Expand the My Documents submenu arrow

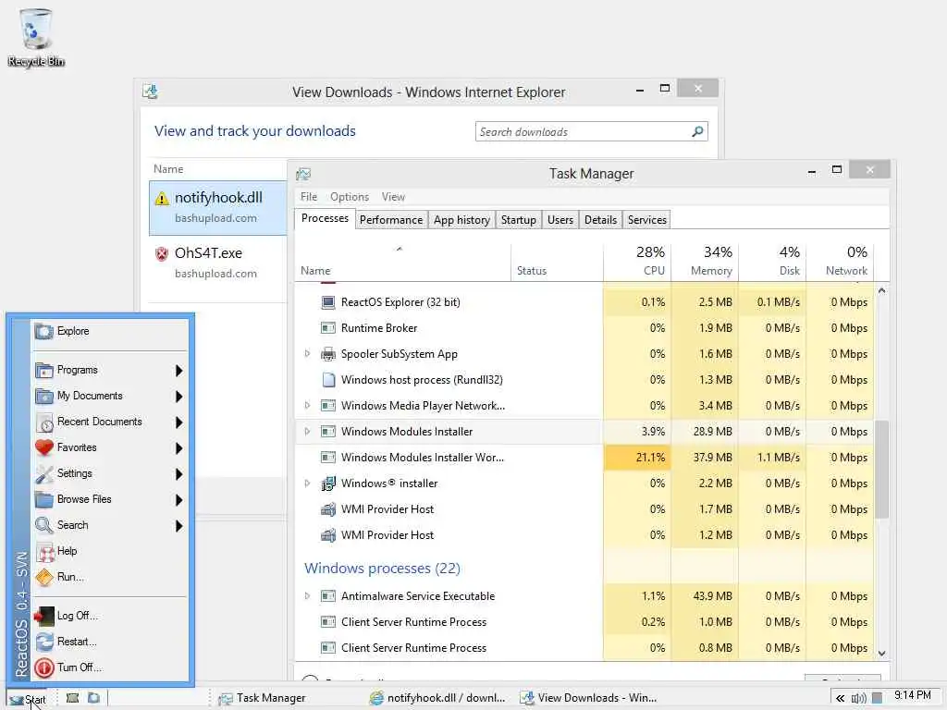(x=178, y=397)
